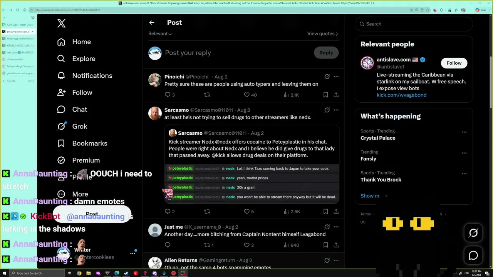Reload the page in the browser

[17, 10]
